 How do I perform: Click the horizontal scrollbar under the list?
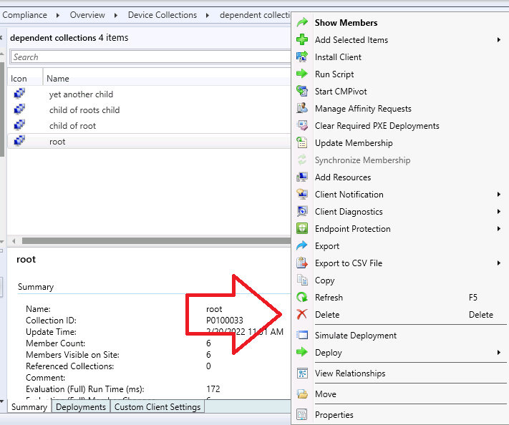tap(157, 241)
